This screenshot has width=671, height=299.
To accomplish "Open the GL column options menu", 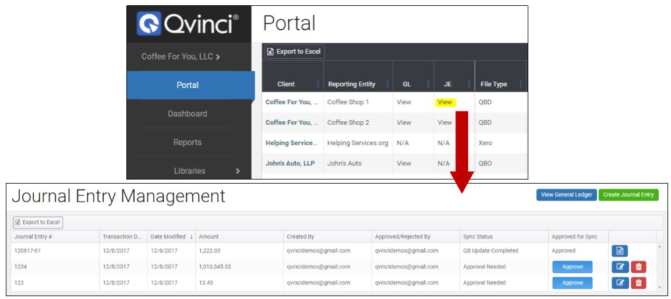I will (x=428, y=85).
